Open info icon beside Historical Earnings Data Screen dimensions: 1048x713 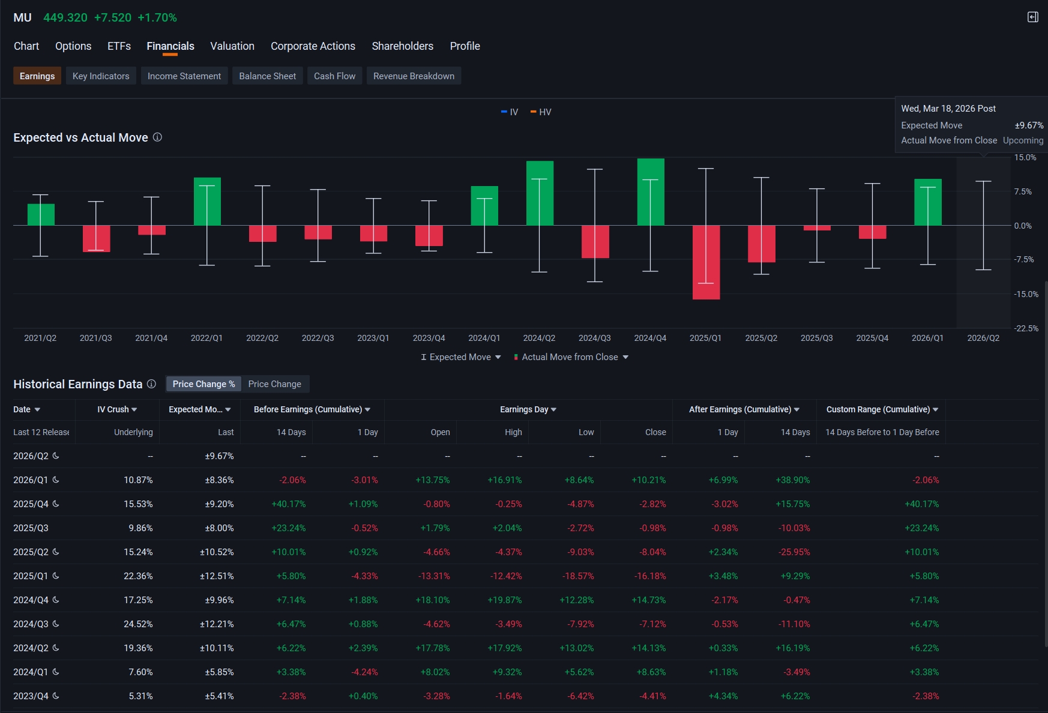tap(152, 384)
